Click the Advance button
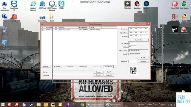Viewport: 191px width, 107px height. 143,61
